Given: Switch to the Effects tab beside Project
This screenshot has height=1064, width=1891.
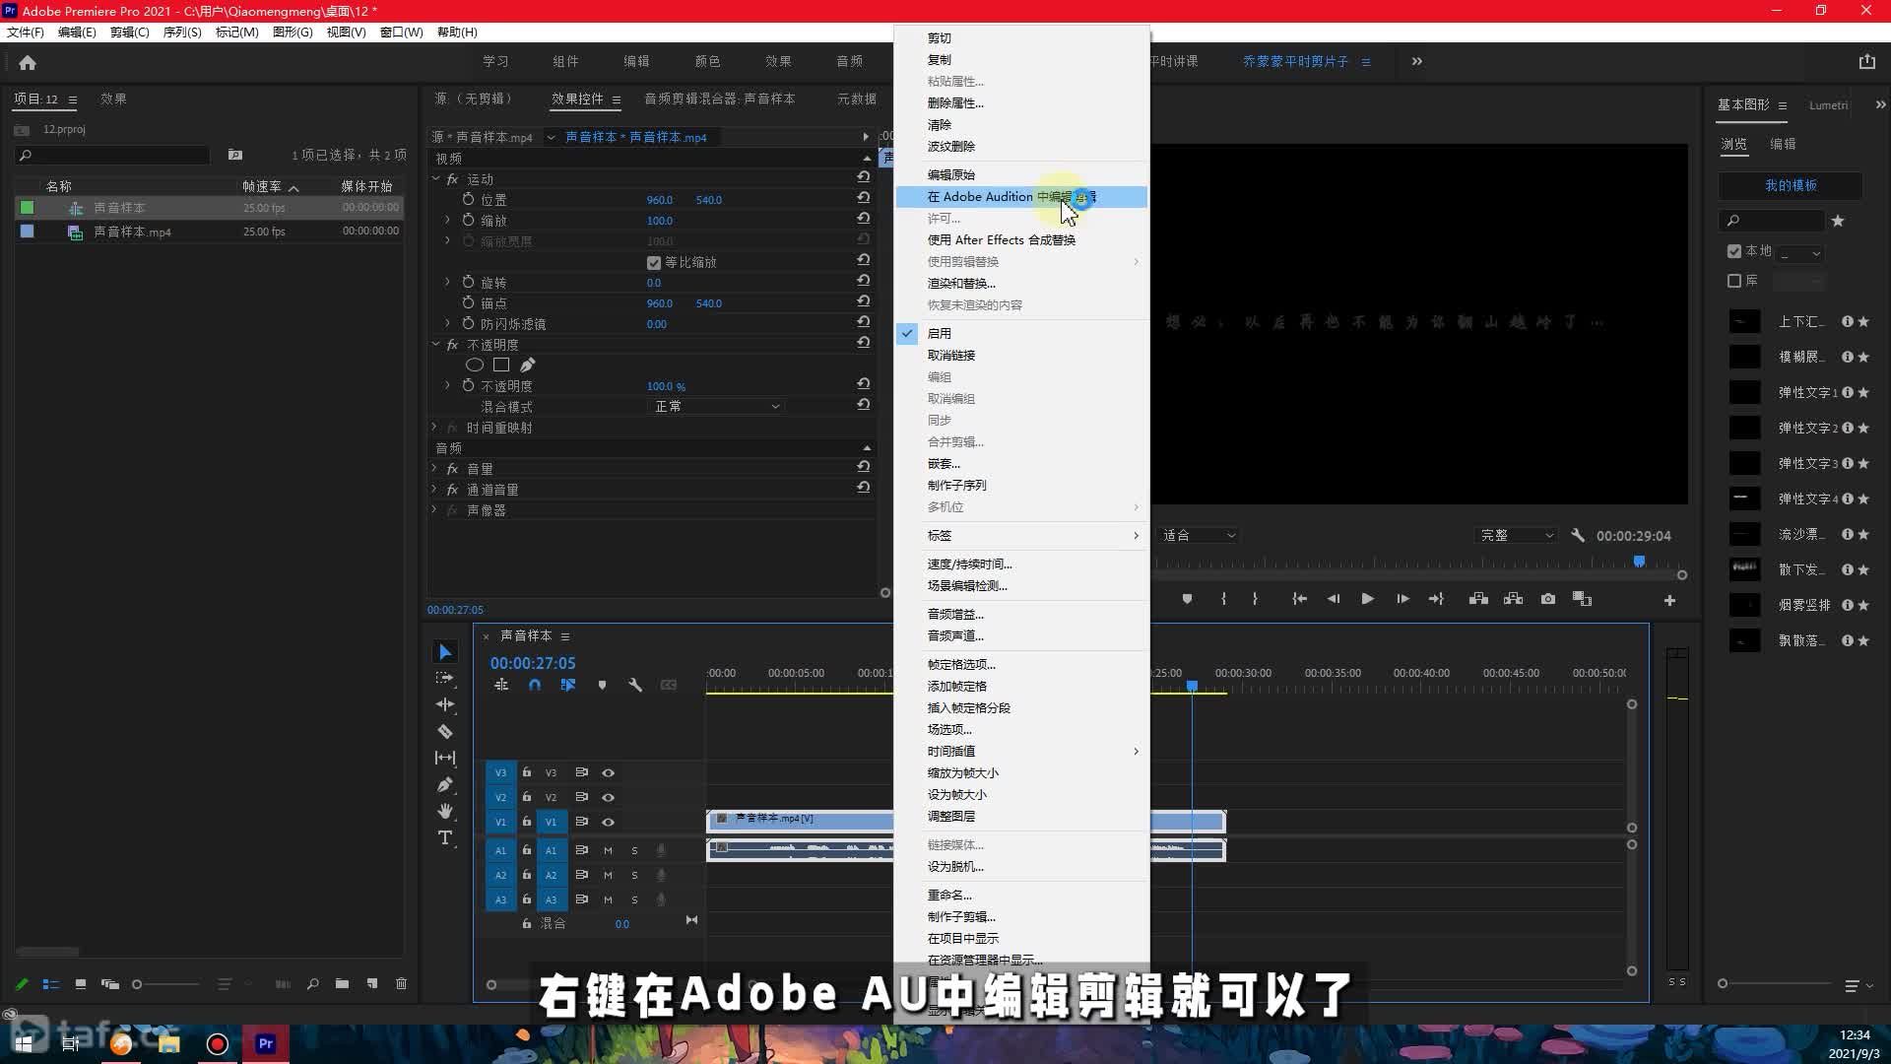Looking at the screenshot, I should [x=113, y=99].
